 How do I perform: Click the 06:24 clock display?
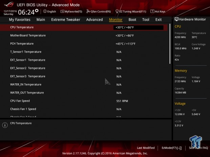click(x=26, y=12)
